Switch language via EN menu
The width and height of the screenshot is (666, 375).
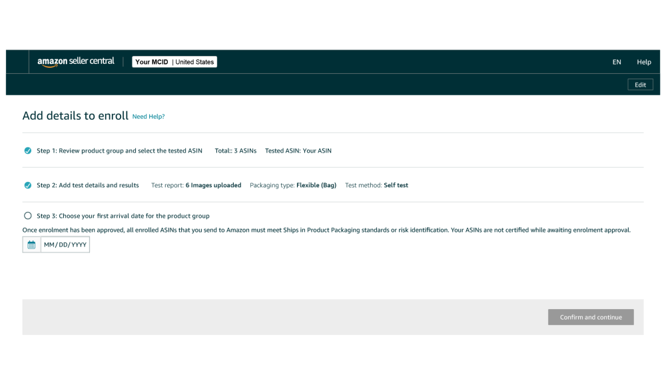coord(617,62)
